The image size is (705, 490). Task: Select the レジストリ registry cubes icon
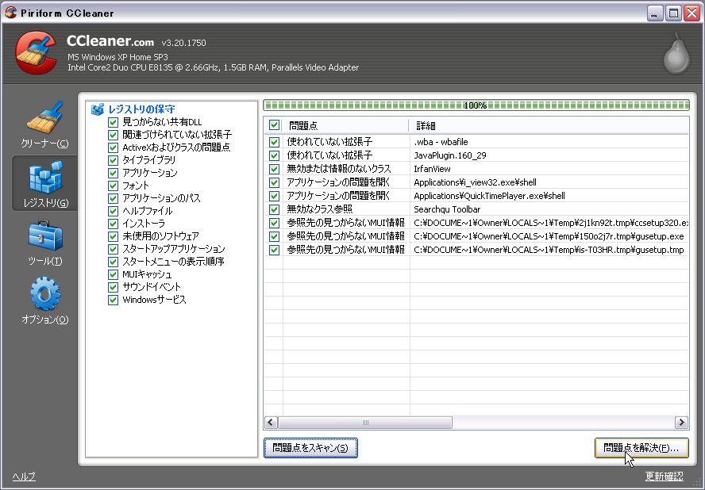click(45, 177)
